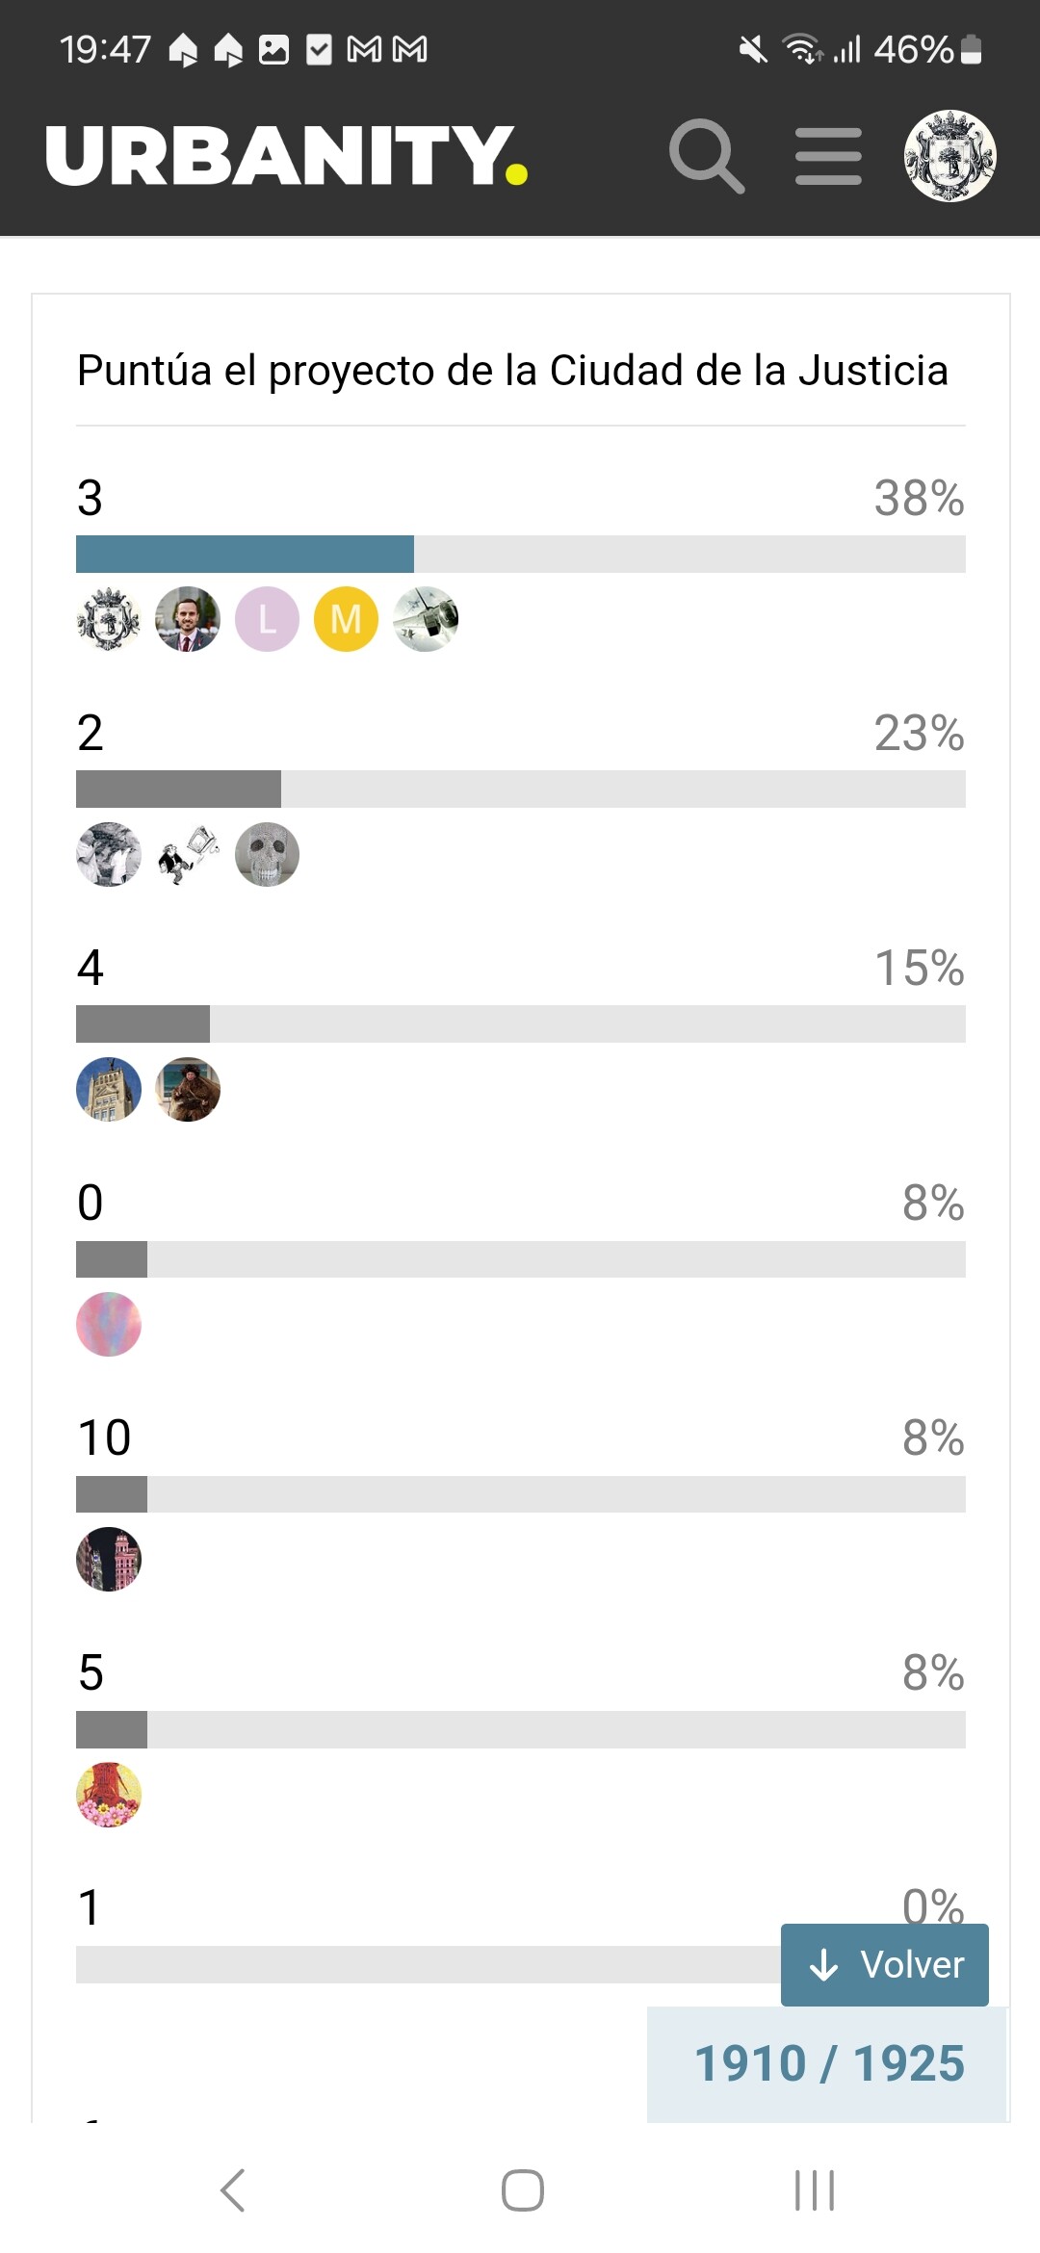Open the pink pastel avatar under option 0

coord(109,1324)
